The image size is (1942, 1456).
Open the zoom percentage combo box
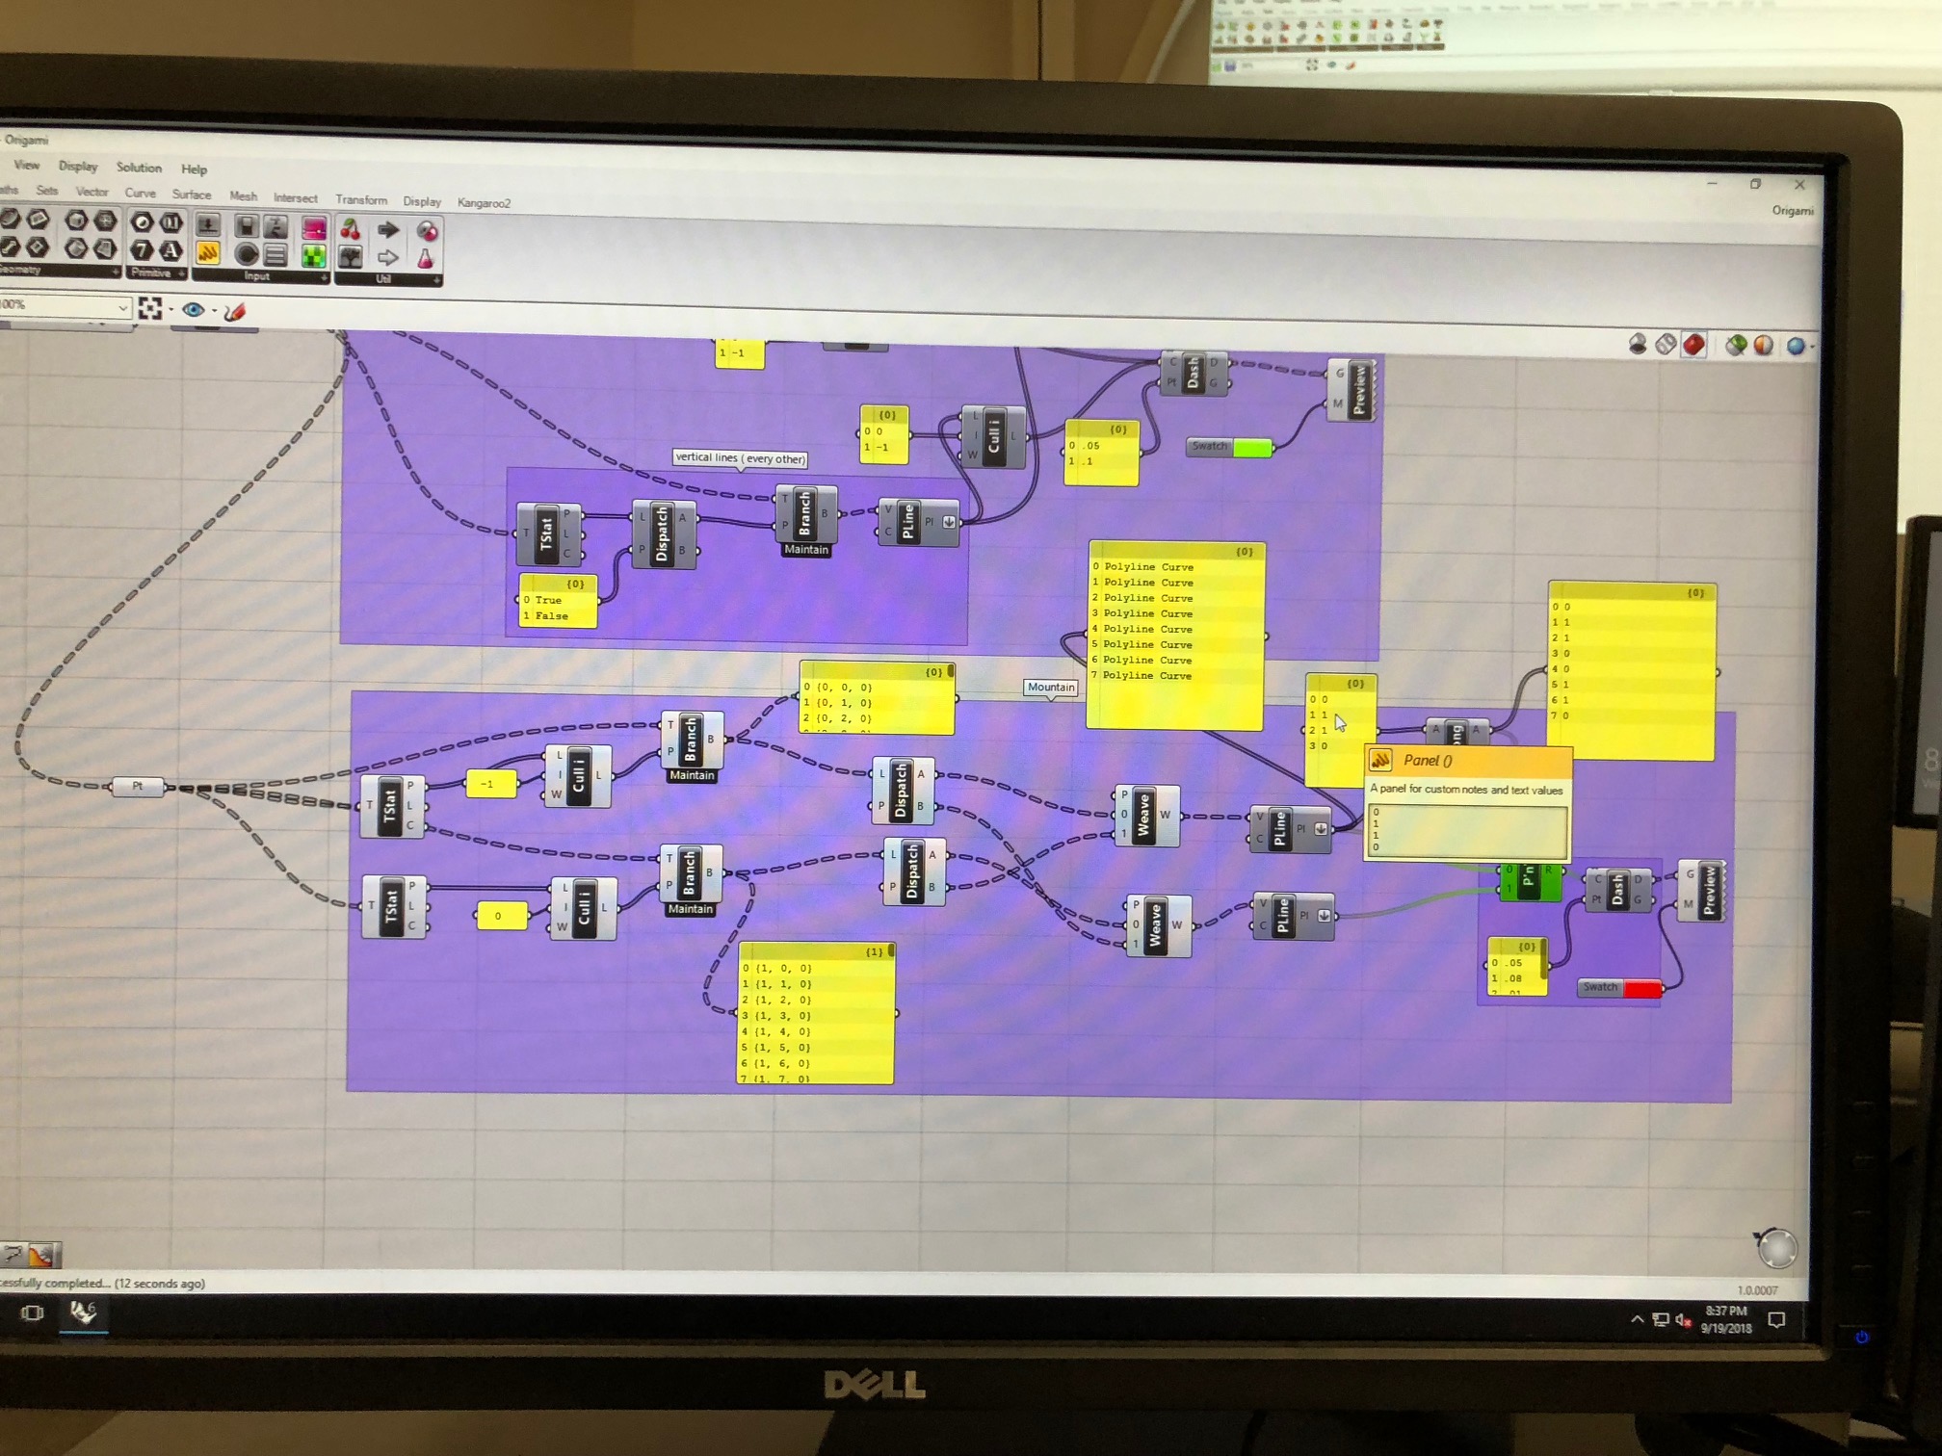tap(122, 307)
